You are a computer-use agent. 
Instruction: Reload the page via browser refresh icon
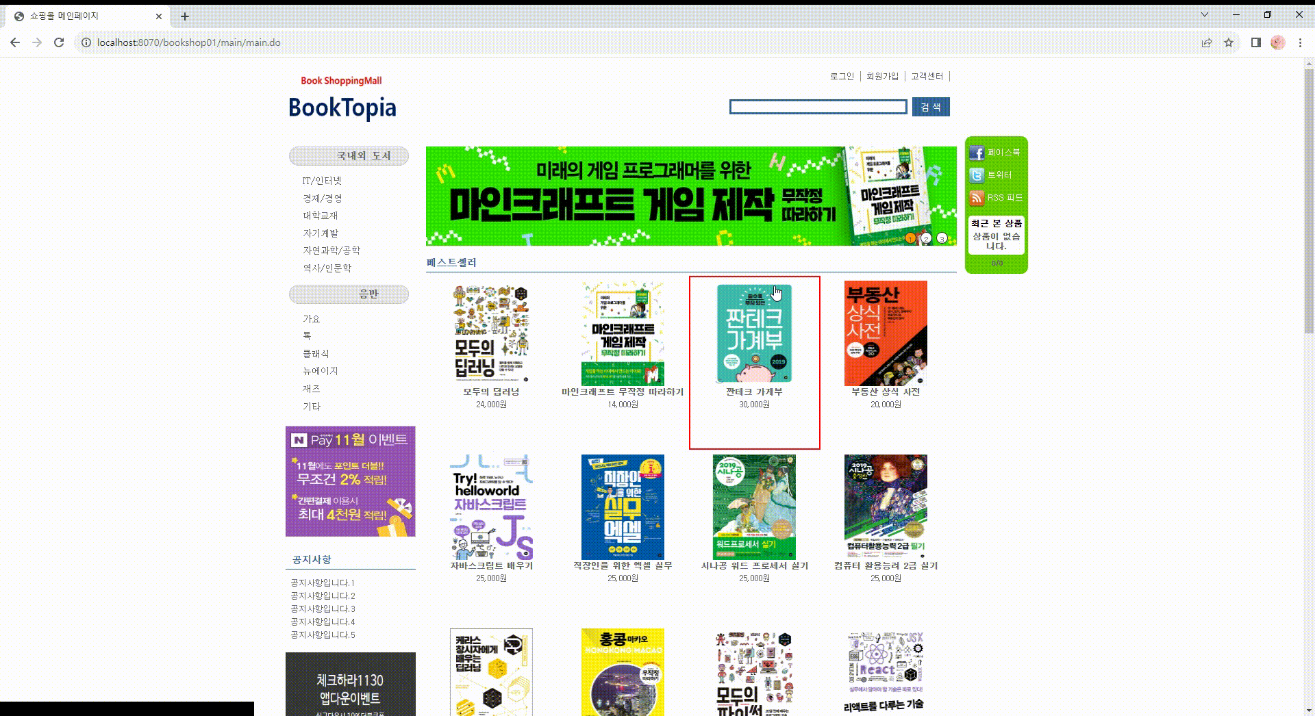pyautogui.click(x=58, y=42)
